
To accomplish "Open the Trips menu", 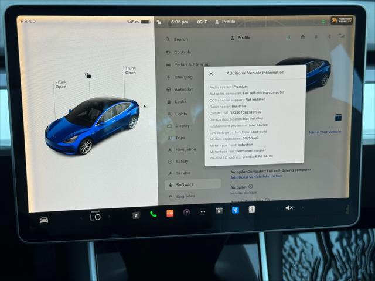I will click(176, 138).
